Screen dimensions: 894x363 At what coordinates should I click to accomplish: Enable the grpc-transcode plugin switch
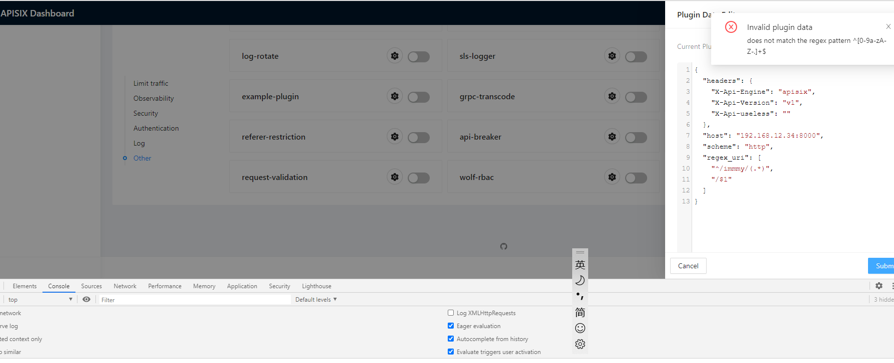pyautogui.click(x=636, y=97)
